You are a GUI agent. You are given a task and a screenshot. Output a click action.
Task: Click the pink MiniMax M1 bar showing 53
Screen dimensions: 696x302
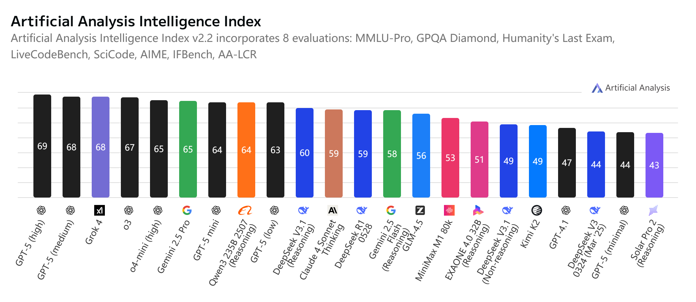click(450, 158)
